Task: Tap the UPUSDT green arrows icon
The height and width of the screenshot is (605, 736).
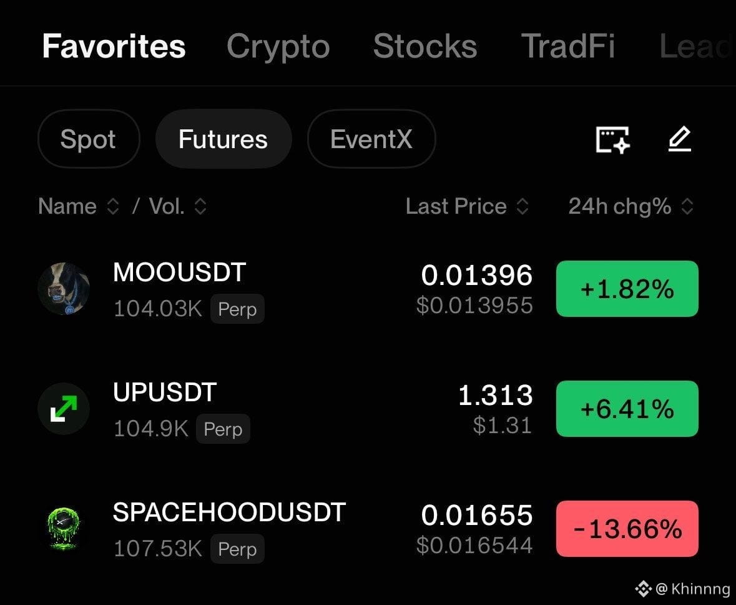Action: click(64, 409)
